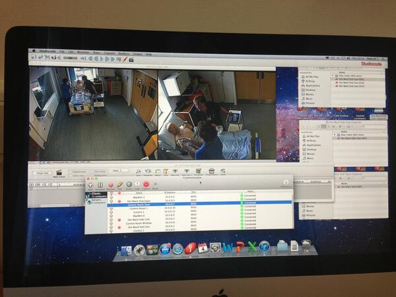Select the Camera Room Window row
The image size is (396, 297).
[199, 223]
